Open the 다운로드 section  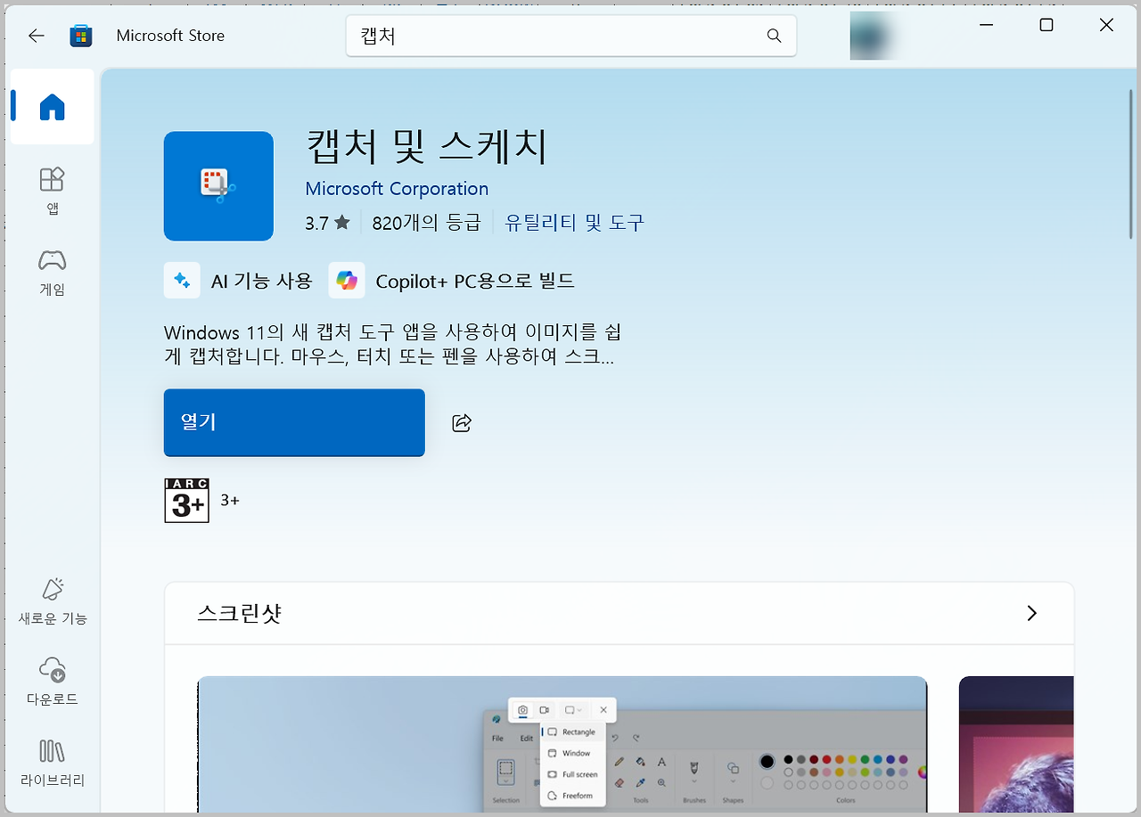click(x=53, y=682)
